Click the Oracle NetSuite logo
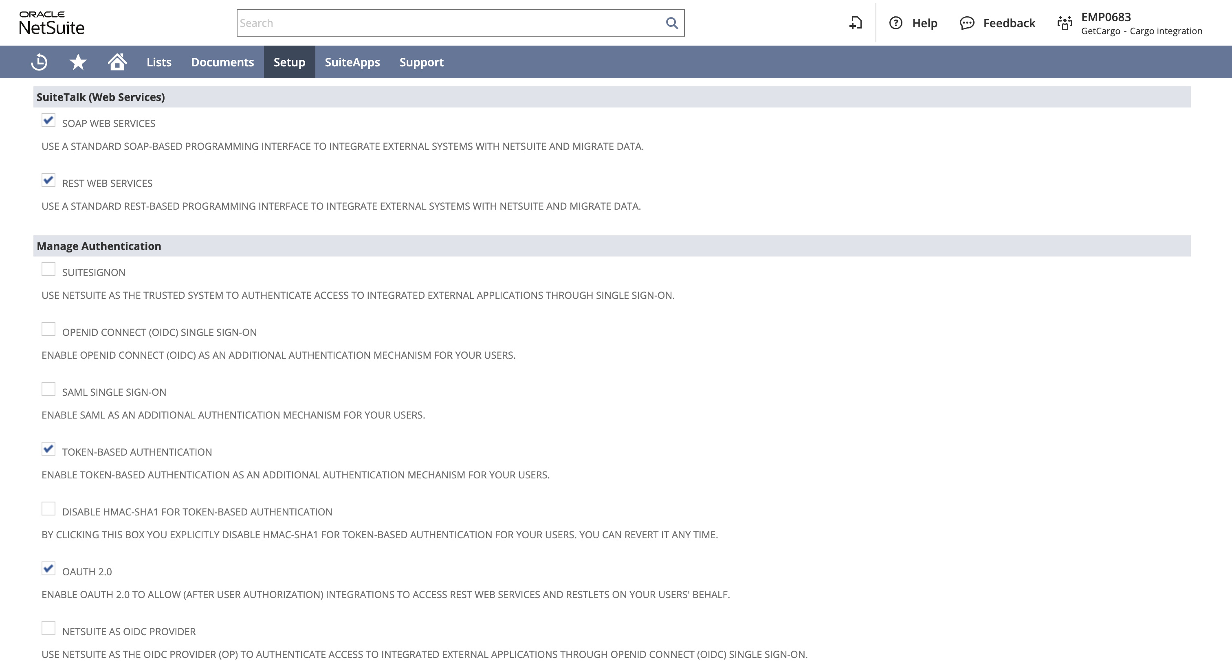Screen dimensions: 1232x671 (x=52, y=23)
